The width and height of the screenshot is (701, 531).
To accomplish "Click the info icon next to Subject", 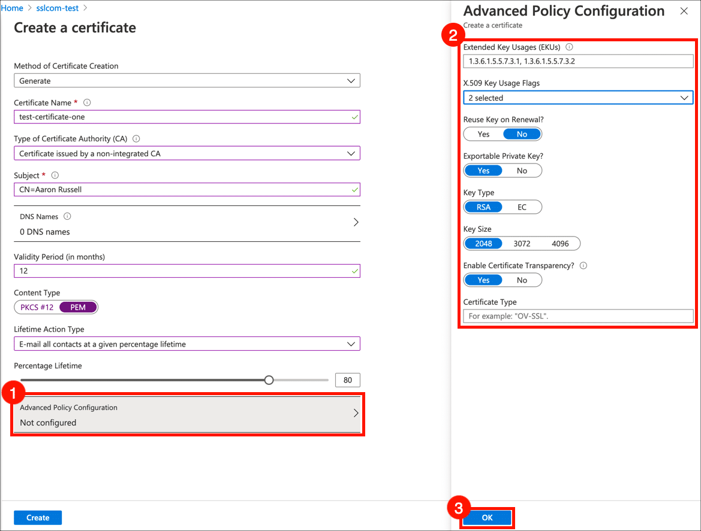I will point(55,175).
